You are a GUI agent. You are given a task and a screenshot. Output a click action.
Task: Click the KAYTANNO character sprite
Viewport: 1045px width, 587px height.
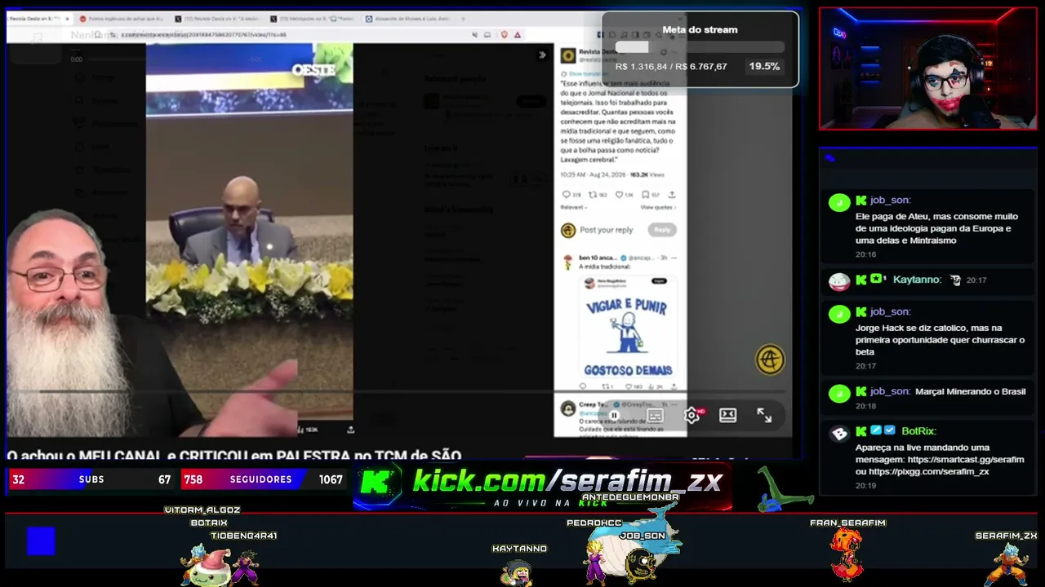click(517, 572)
